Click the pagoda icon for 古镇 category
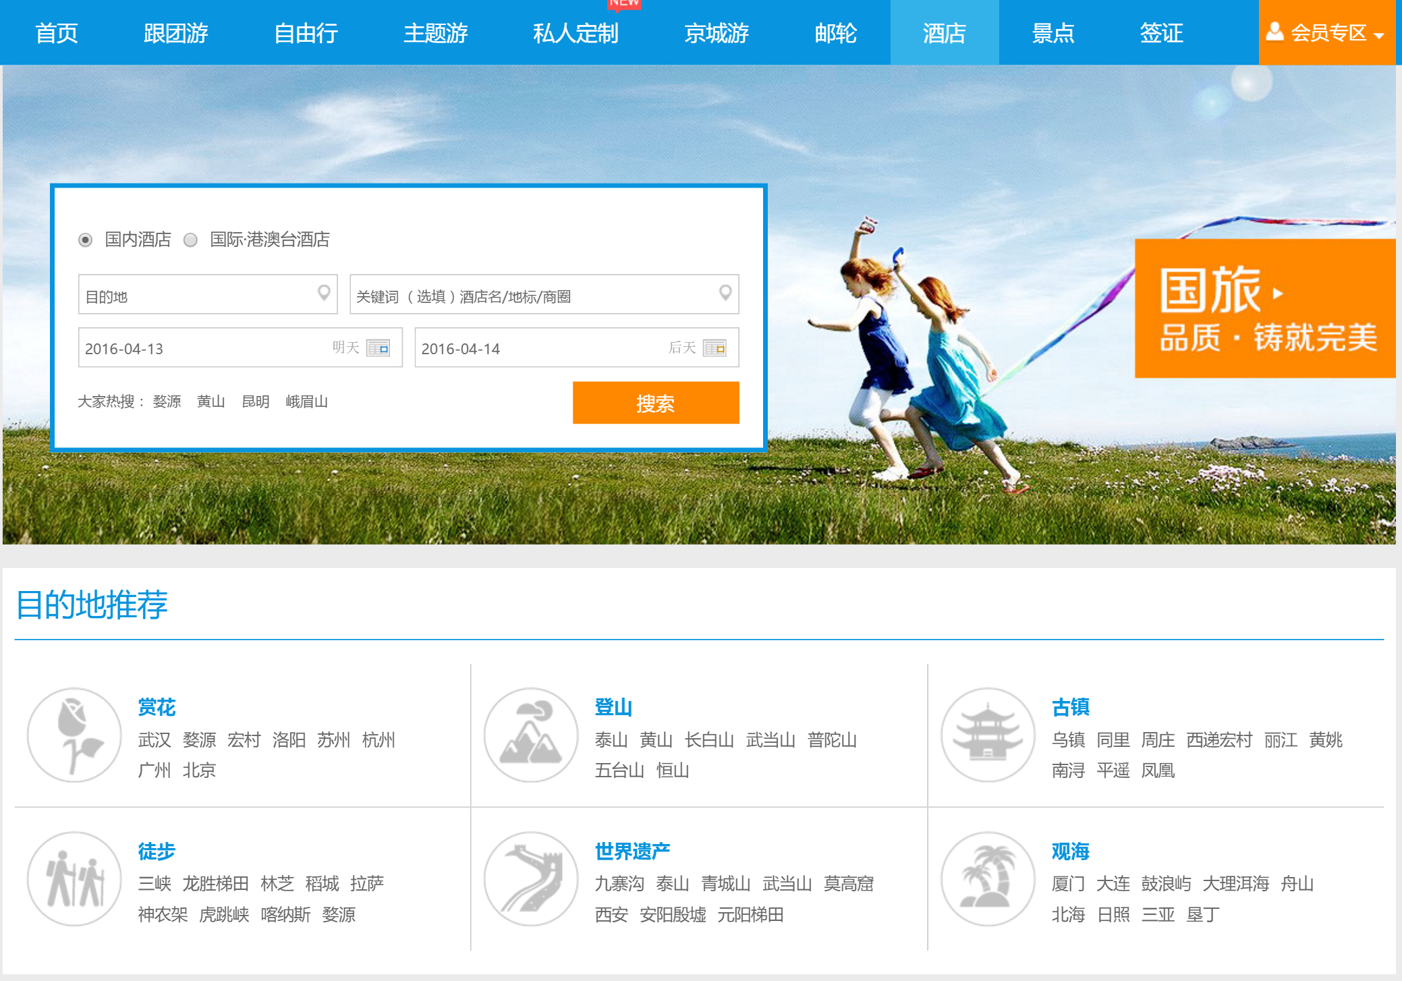Image resolution: width=1402 pixels, height=981 pixels. pos(988,735)
